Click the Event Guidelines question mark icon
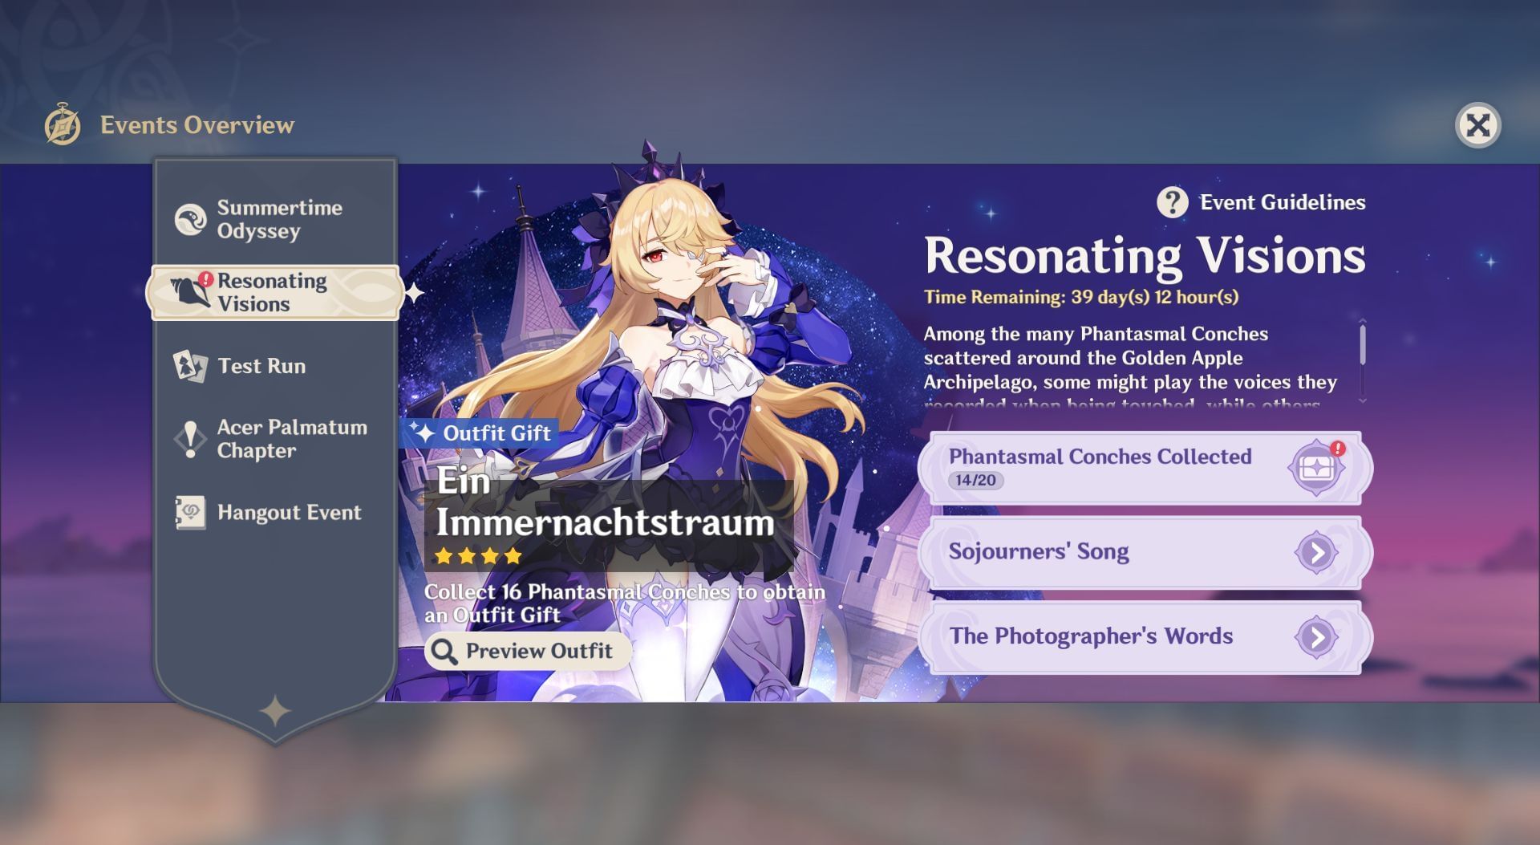This screenshot has height=845, width=1540. [x=1172, y=202]
